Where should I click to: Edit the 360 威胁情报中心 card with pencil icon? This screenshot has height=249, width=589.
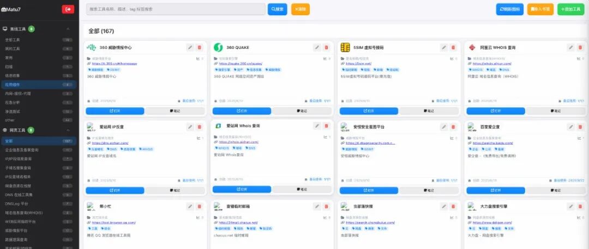[190, 47]
